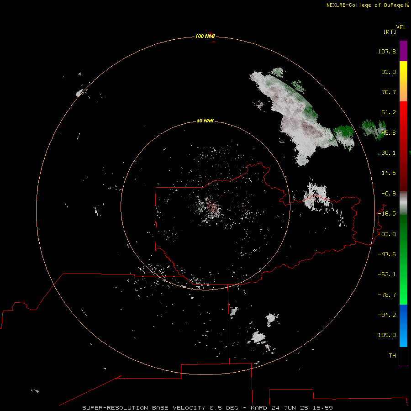Click the 45.6 velocity scale value
The height and width of the screenshot is (411, 411).
pos(389,132)
